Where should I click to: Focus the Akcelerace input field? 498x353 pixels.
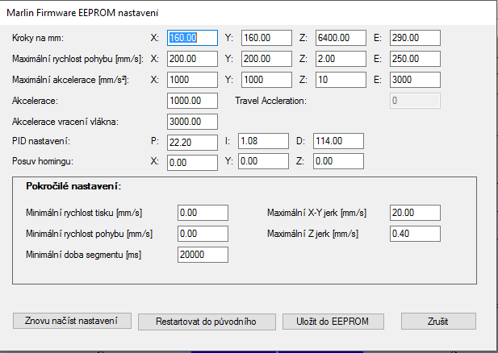point(192,100)
